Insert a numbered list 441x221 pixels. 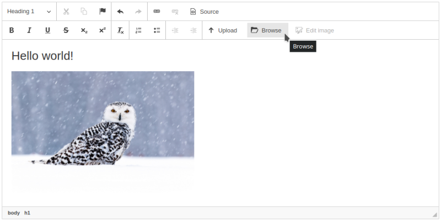point(139,30)
